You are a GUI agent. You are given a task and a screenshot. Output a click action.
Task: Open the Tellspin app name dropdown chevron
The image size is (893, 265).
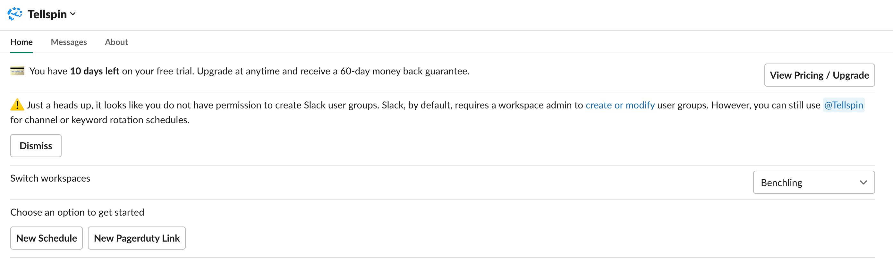pos(73,14)
